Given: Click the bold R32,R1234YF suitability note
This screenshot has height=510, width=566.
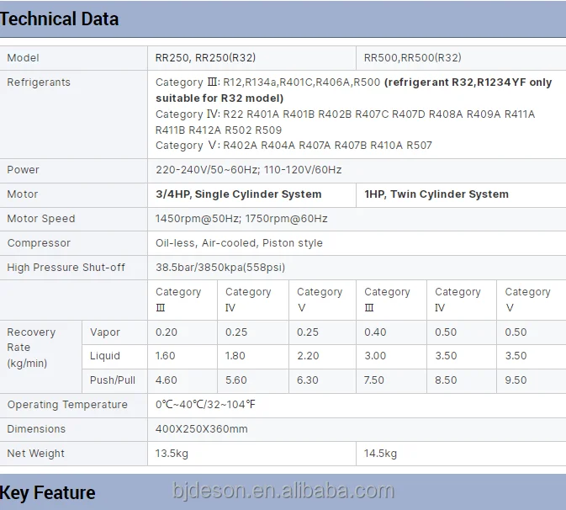Looking at the screenshot, I should [x=354, y=90].
